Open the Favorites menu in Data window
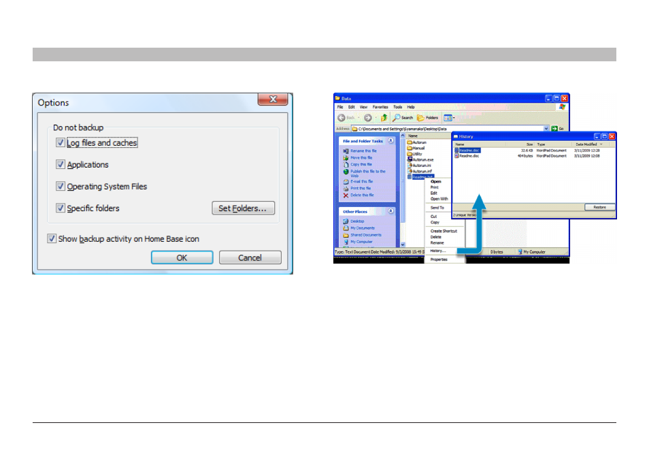 (380, 107)
